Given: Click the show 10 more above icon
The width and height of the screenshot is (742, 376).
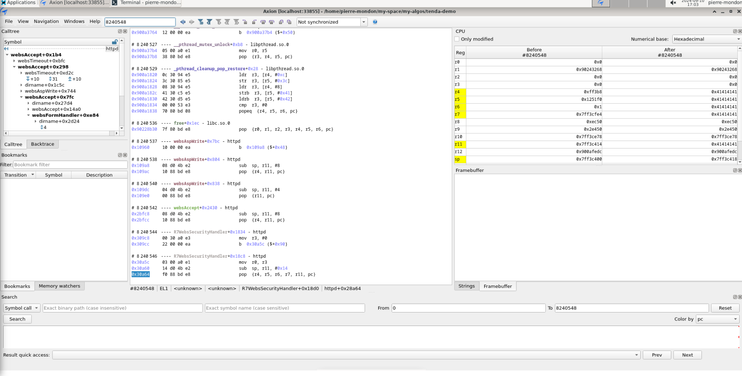Looking at the screenshot, I should point(70,79).
